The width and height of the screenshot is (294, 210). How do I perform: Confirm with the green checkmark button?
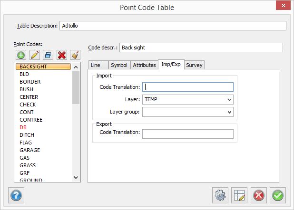coord(278,195)
